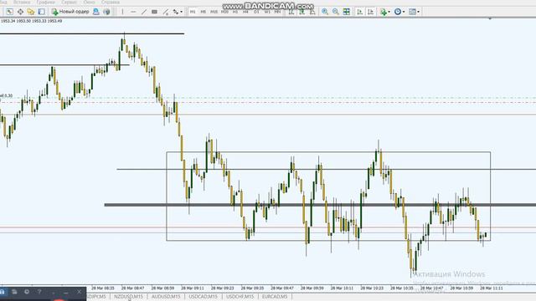Toggle the Terminal panel icon
The width and height of the screenshot is (536, 301).
[x=41, y=12]
